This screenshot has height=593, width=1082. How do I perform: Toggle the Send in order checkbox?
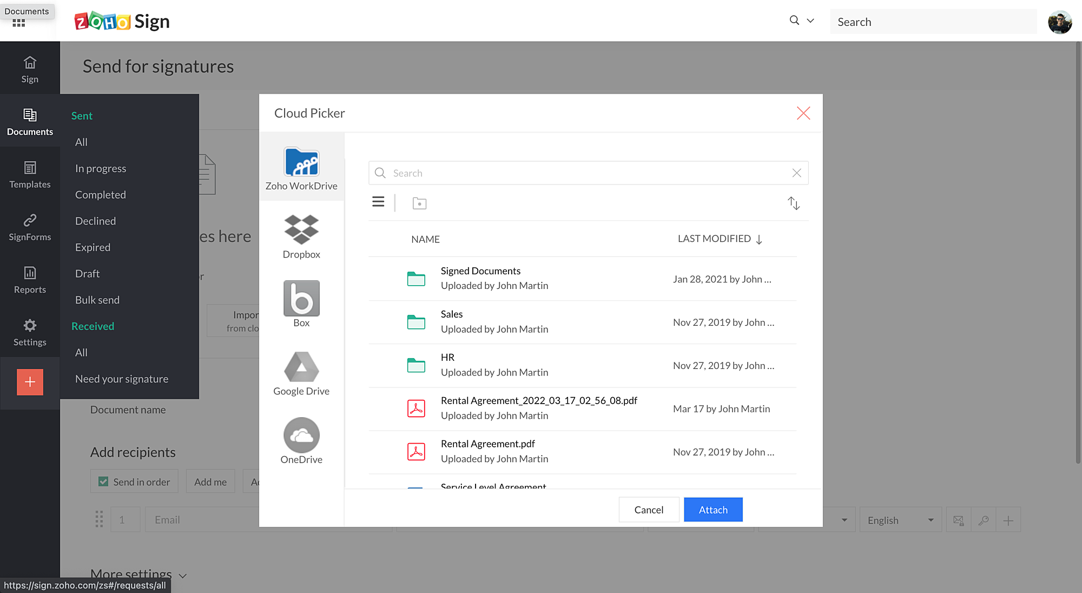[103, 482]
